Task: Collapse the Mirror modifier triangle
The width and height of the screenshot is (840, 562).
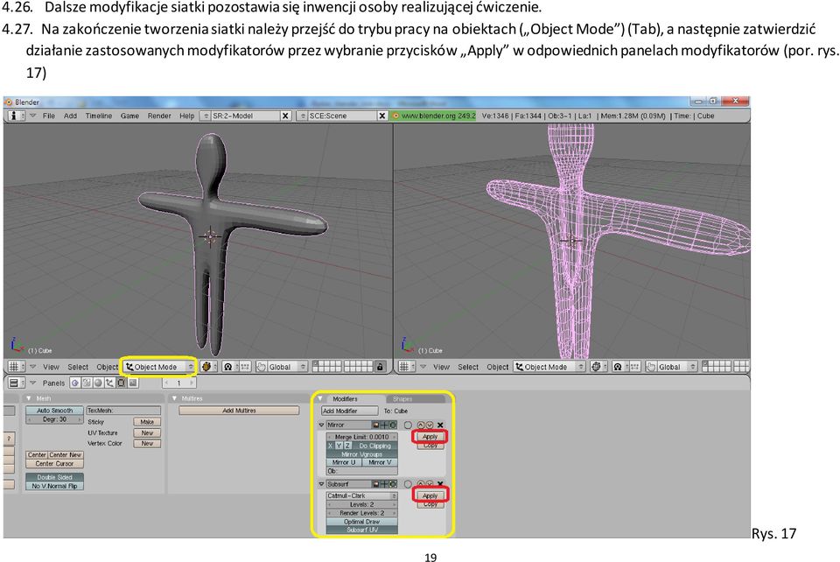Action: [x=321, y=425]
